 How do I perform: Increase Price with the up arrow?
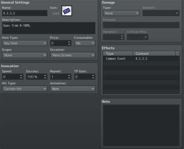pyautogui.click(x=69, y=42)
